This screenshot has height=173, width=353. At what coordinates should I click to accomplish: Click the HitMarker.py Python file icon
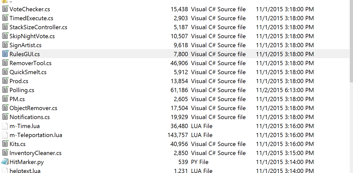5,162
